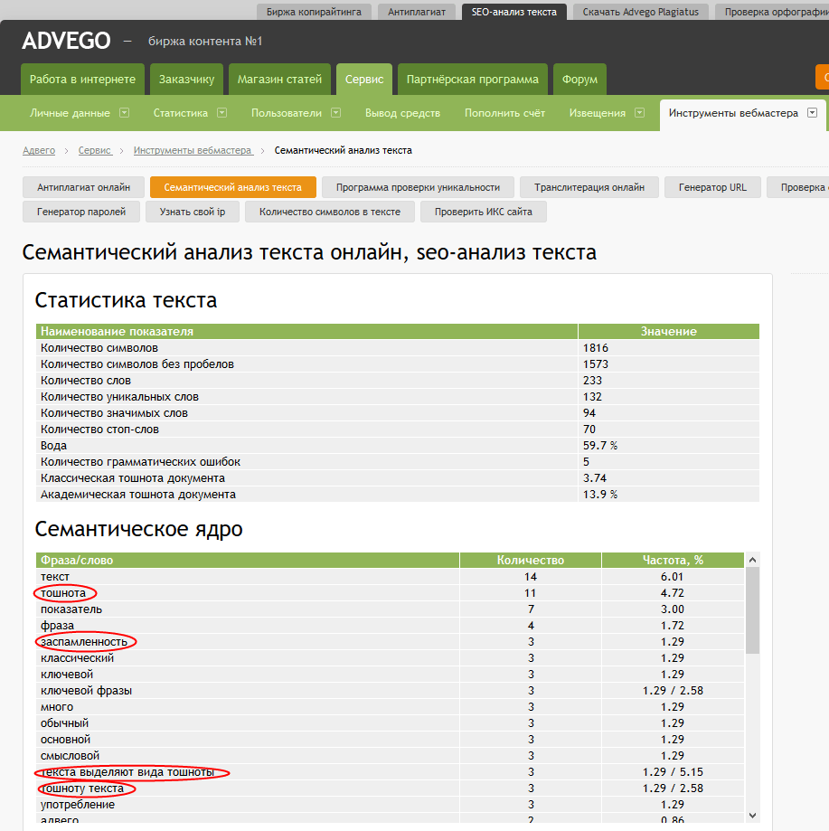Click the Генератор паролей button
Screen dimensions: 829x831
point(81,212)
